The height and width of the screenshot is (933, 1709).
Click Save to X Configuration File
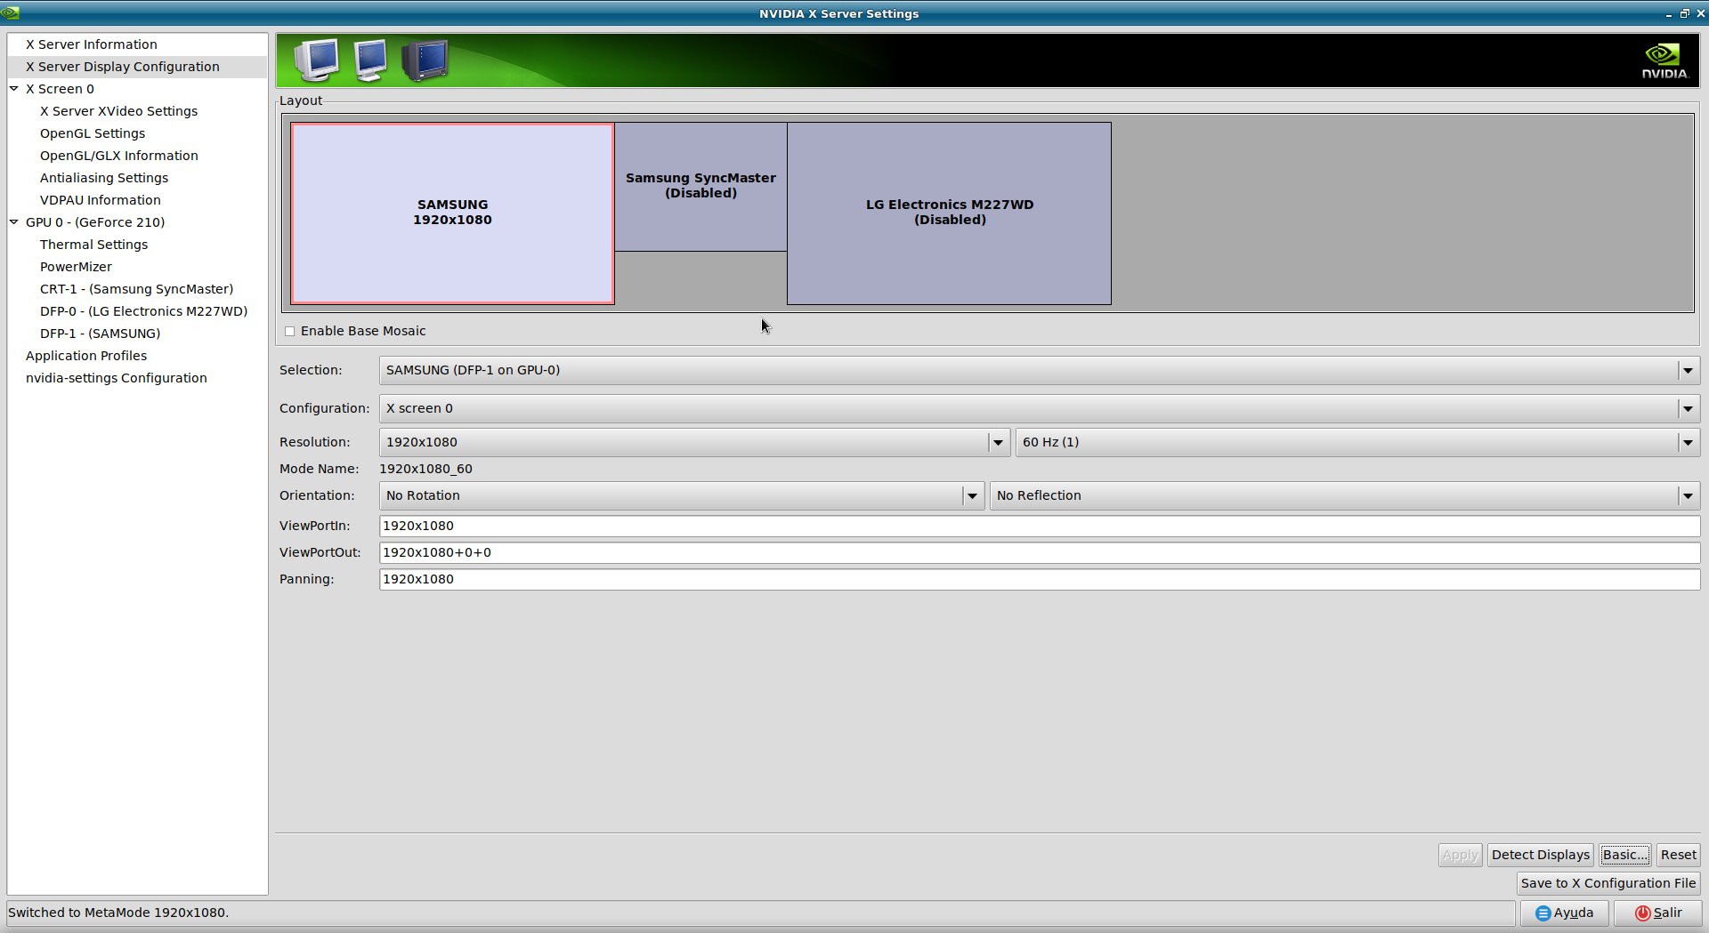tap(1608, 883)
